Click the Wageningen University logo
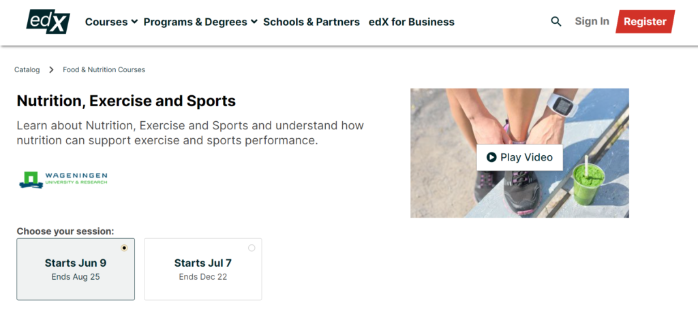698x311 pixels. (x=63, y=179)
